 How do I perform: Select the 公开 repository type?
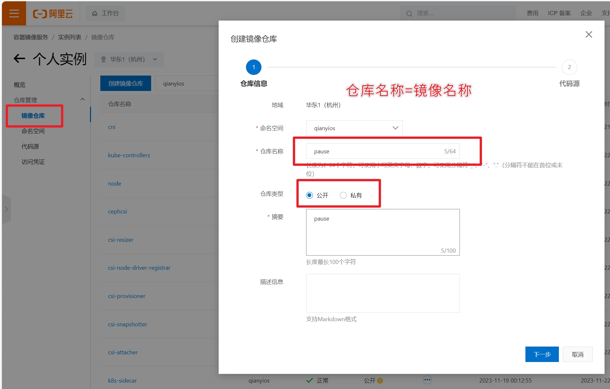[309, 195]
